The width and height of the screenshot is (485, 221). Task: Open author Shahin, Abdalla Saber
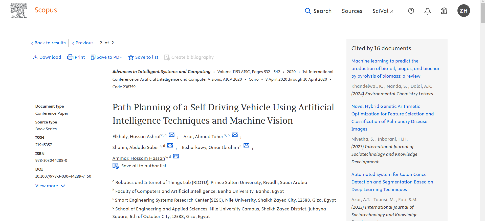pyautogui.click(x=136, y=147)
